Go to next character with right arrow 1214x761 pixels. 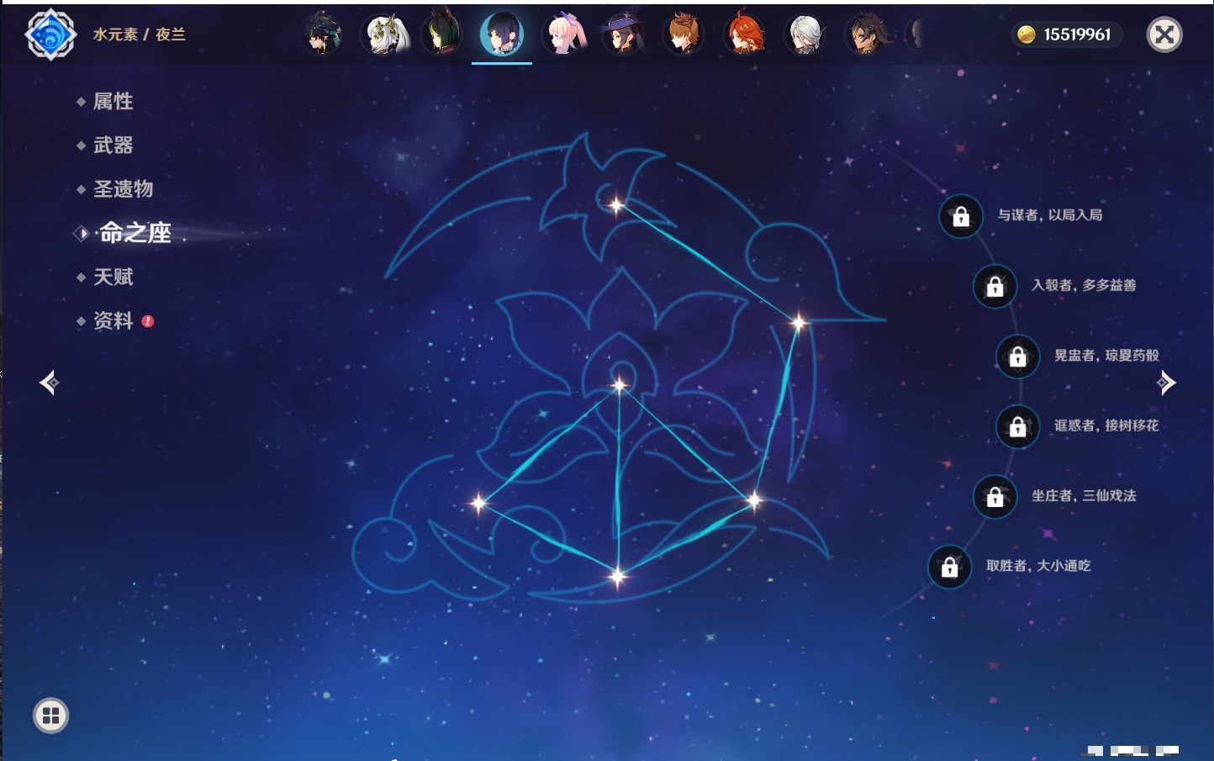pos(1166,383)
